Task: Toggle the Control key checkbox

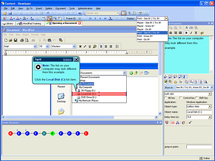Action: (181, 98)
